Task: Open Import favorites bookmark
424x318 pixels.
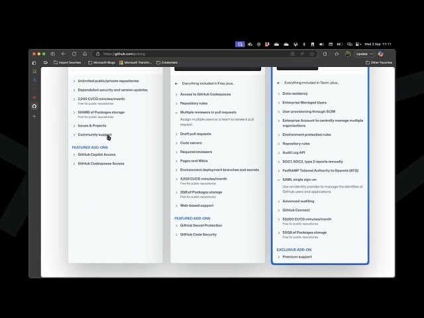Action: point(67,62)
